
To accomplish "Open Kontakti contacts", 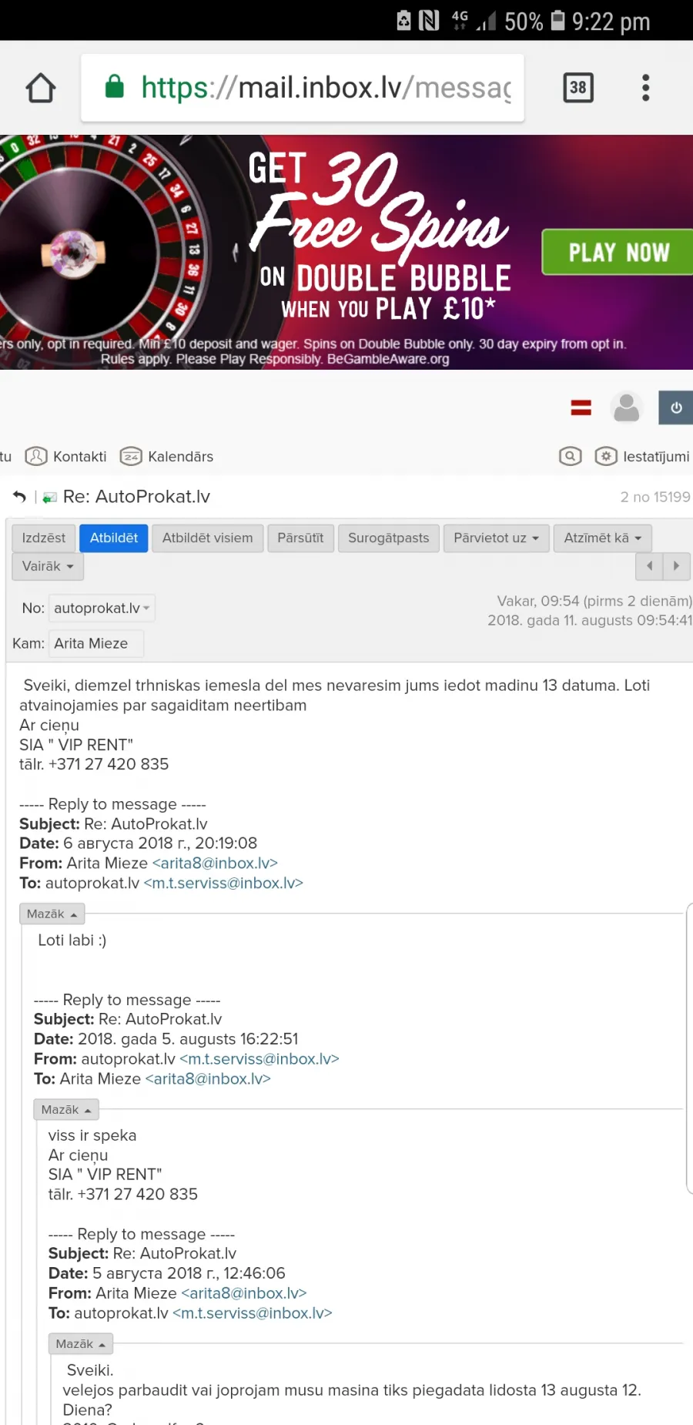I will [66, 457].
